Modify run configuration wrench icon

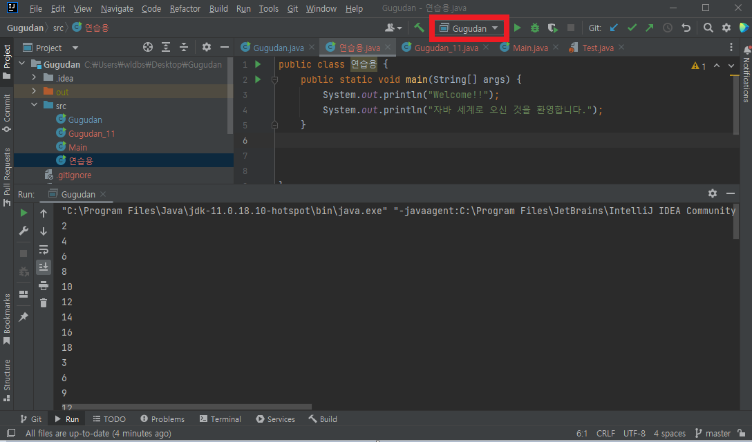pos(23,231)
